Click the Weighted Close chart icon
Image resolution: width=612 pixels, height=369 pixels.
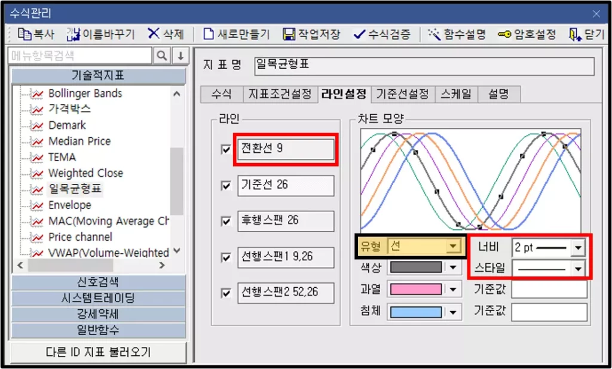38,174
